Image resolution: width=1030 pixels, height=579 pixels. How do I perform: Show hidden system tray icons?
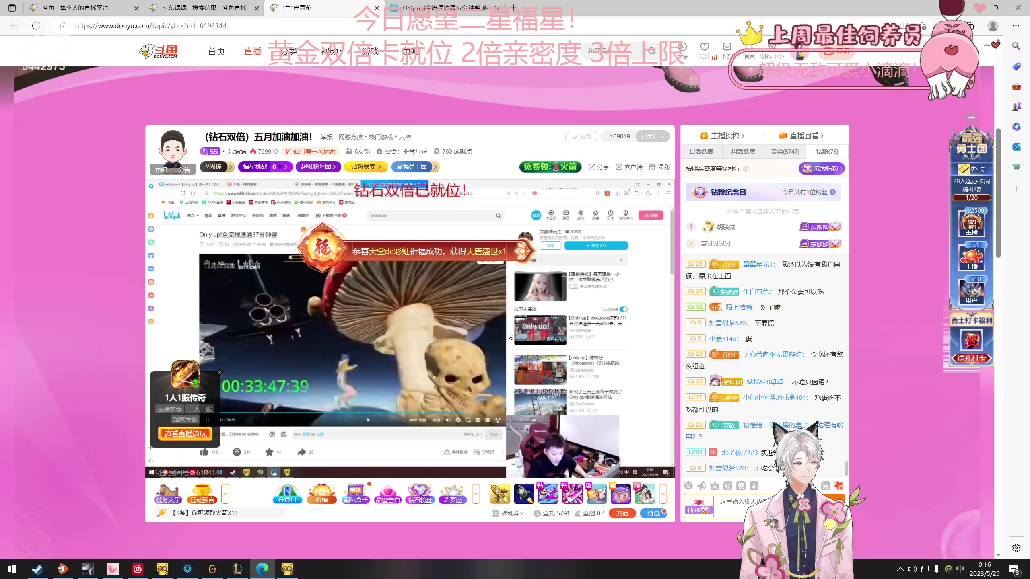point(900,569)
